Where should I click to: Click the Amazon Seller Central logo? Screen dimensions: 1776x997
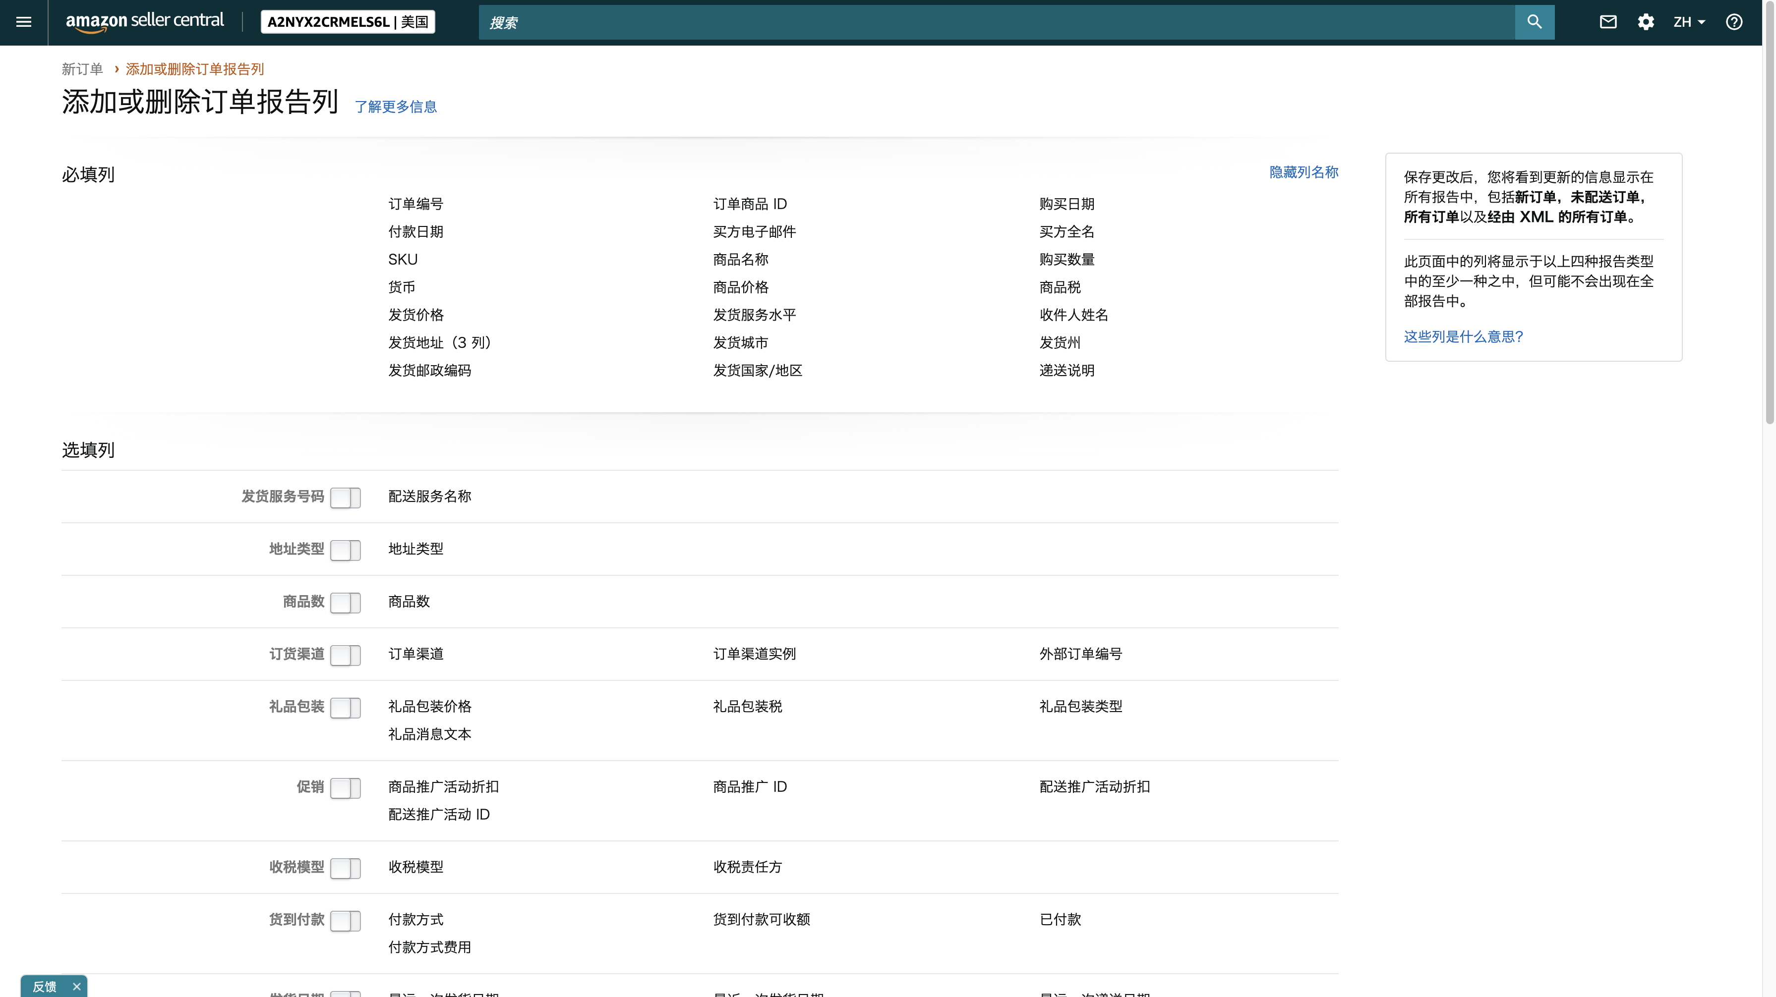coord(145,21)
